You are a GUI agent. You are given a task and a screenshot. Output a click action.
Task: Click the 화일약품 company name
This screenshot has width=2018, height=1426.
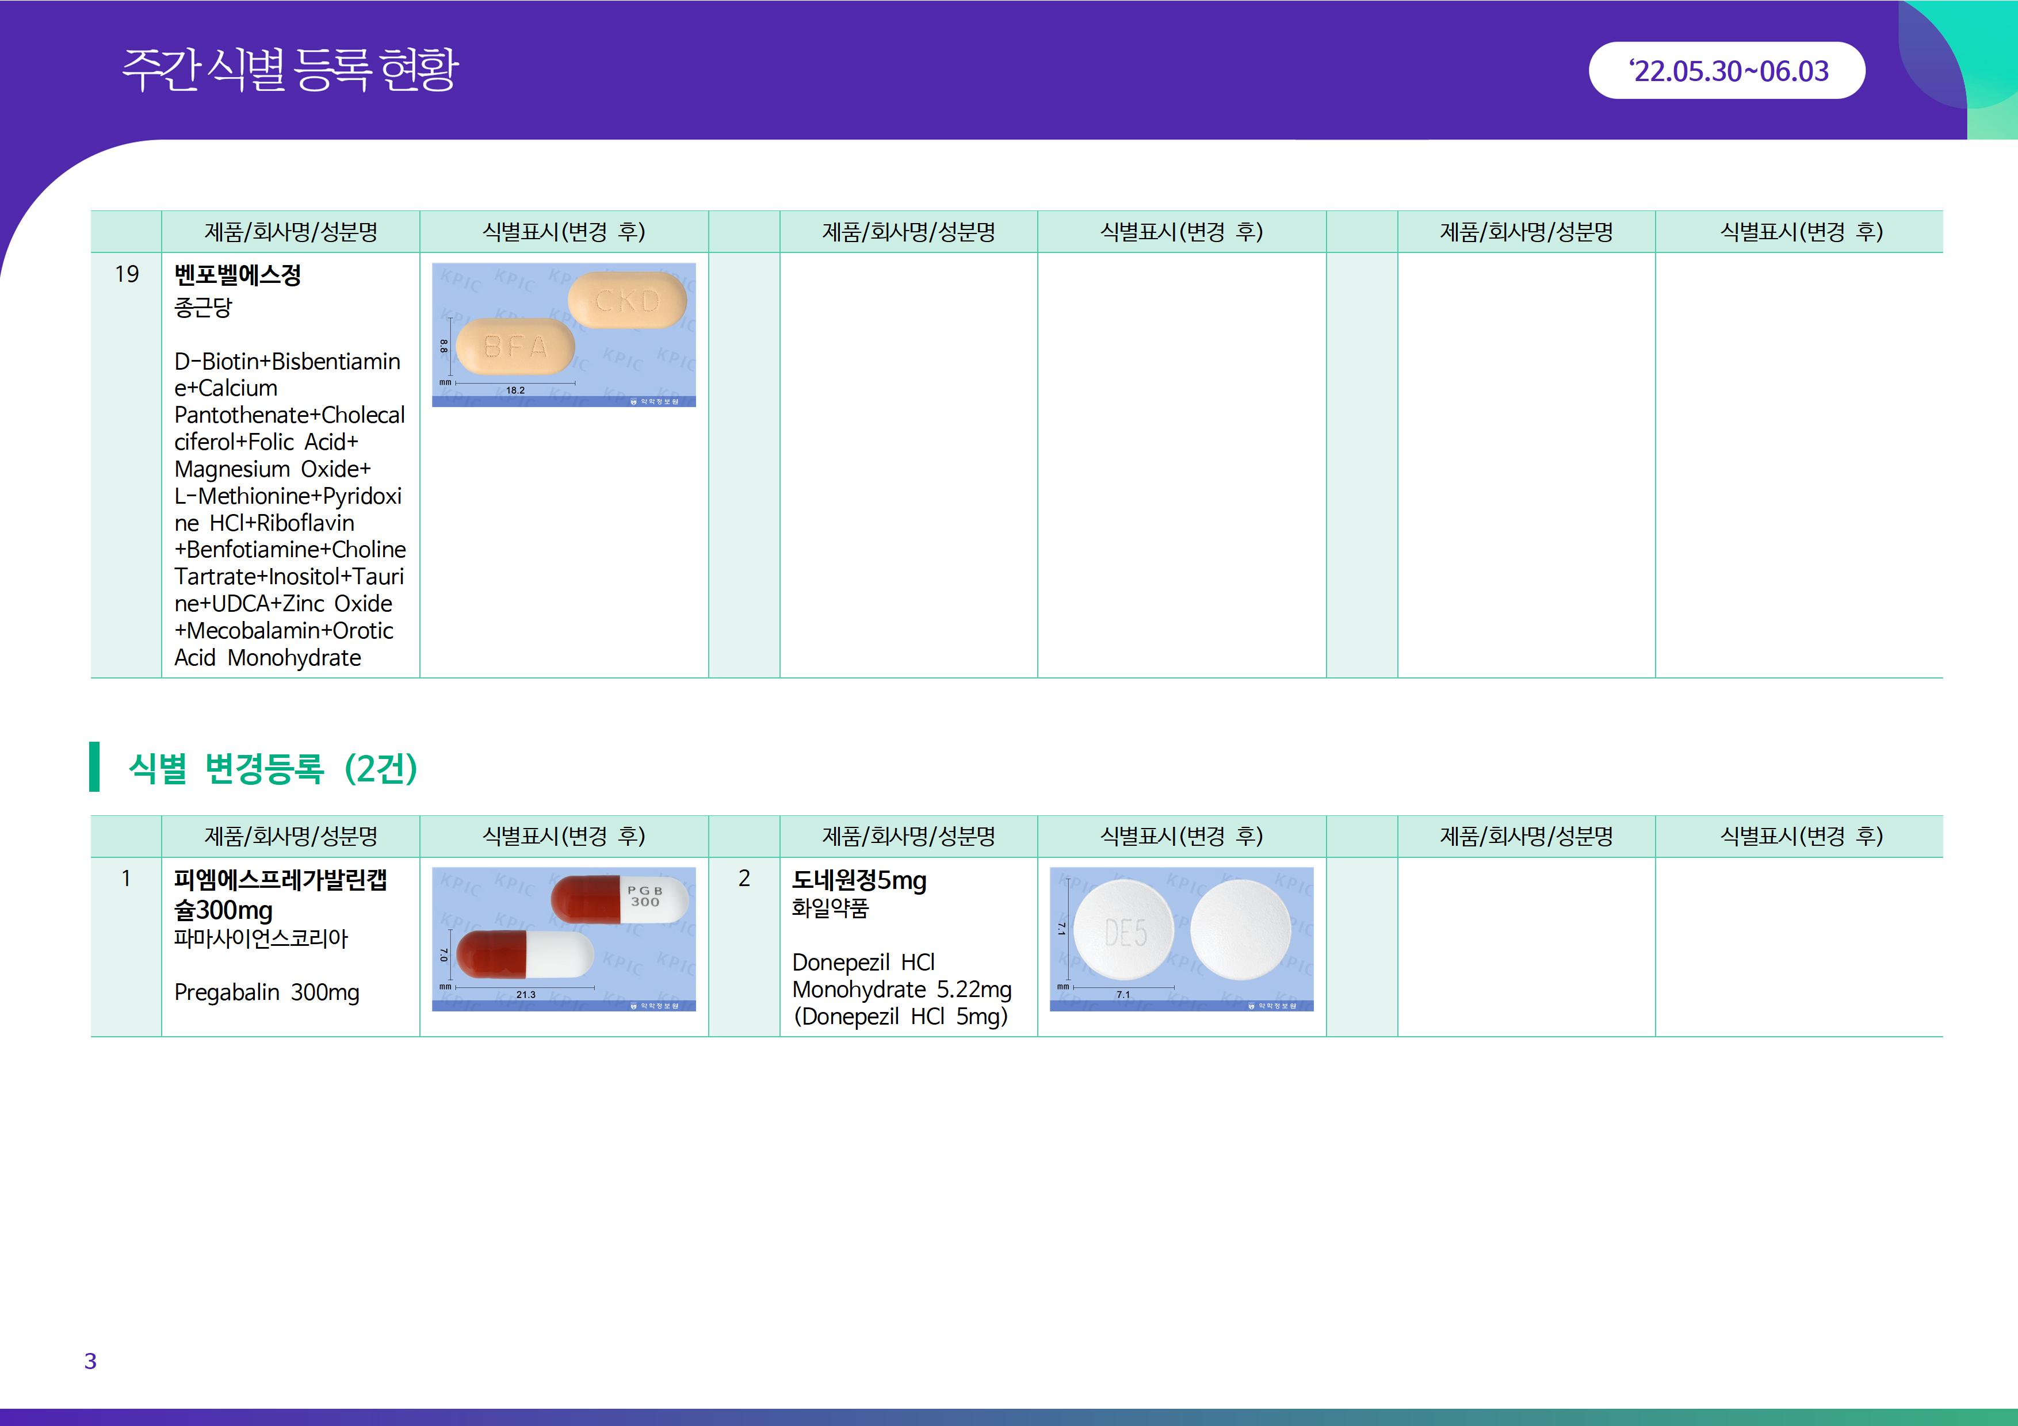[830, 908]
